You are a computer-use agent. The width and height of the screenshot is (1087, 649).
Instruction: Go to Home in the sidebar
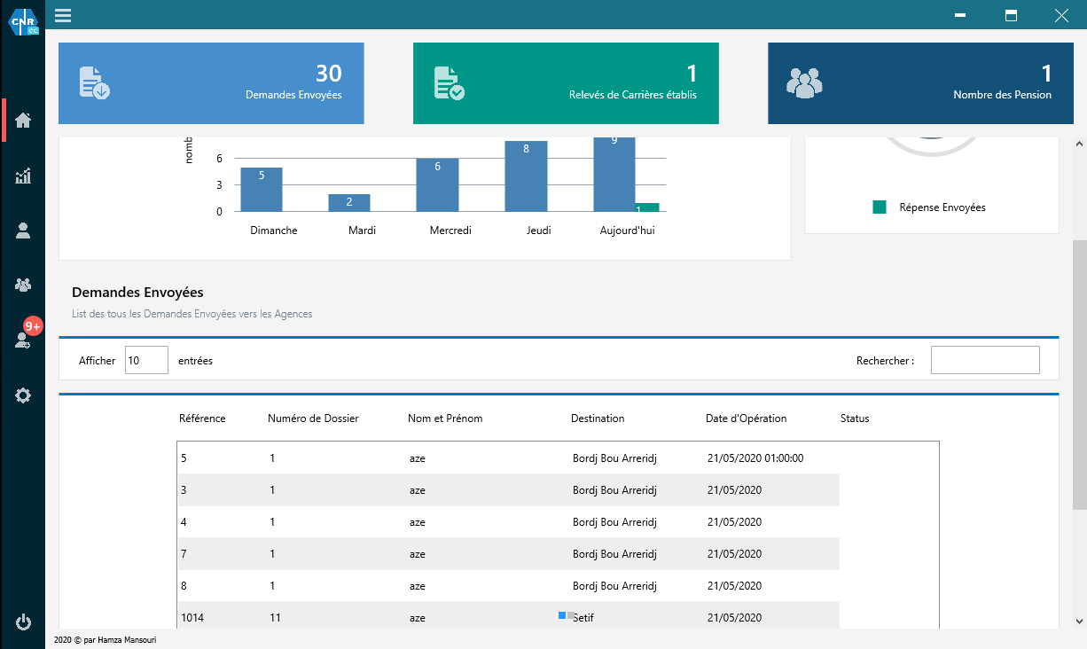pyautogui.click(x=23, y=121)
